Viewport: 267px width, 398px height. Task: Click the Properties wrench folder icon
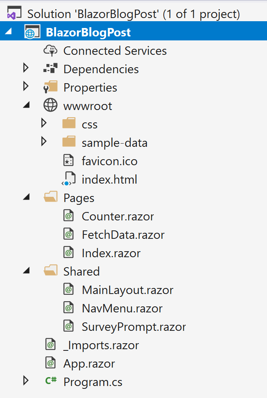(50, 87)
